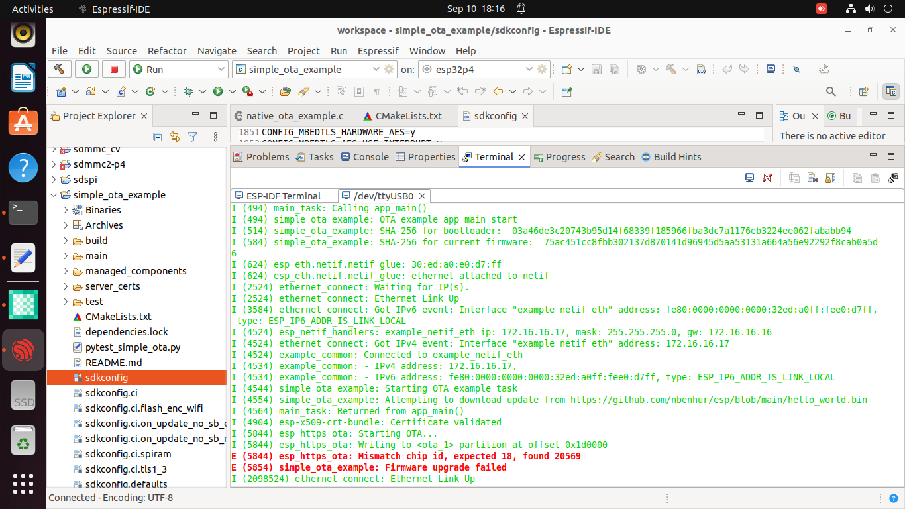Image resolution: width=905 pixels, height=509 pixels.
Task: Open the Refactor menu
Action: coord(167,51)
